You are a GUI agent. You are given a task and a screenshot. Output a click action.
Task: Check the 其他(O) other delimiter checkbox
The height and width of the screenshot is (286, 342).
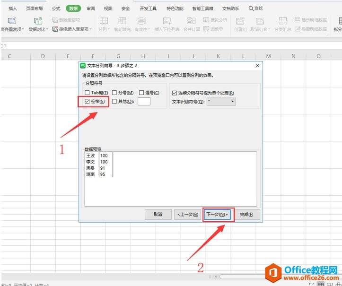(x=114, y=101)
